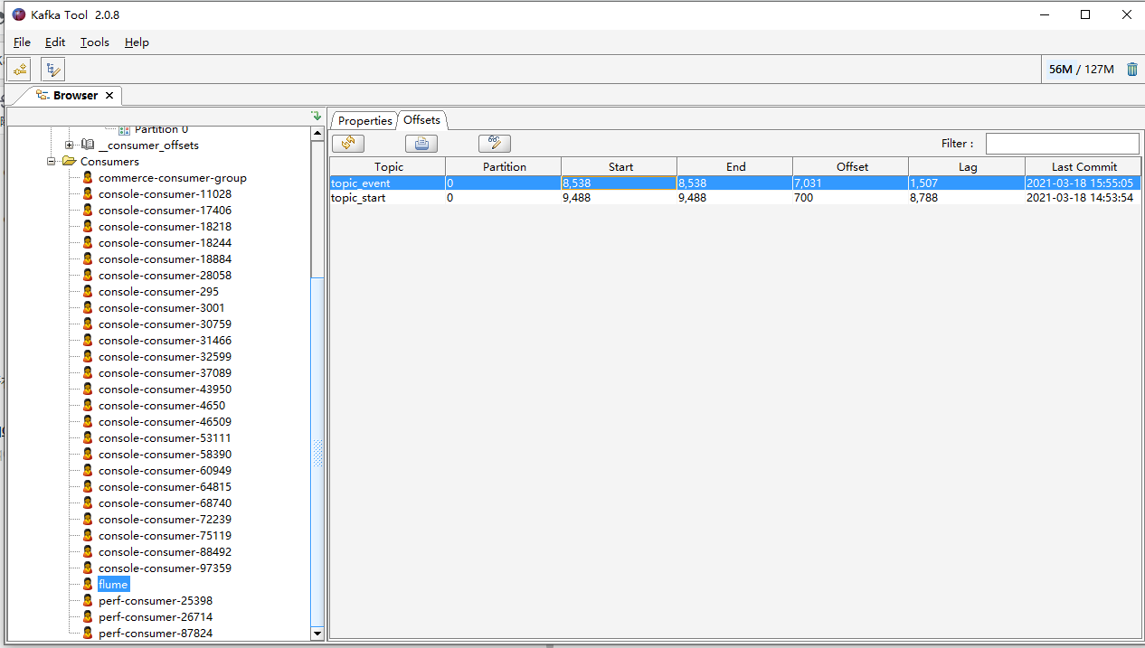Click the console-consumer-37089 person icon

pos(88,373)
